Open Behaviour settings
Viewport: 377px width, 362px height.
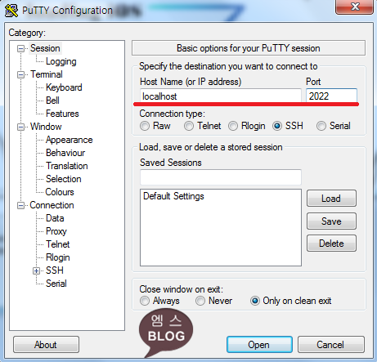[65, 153]
